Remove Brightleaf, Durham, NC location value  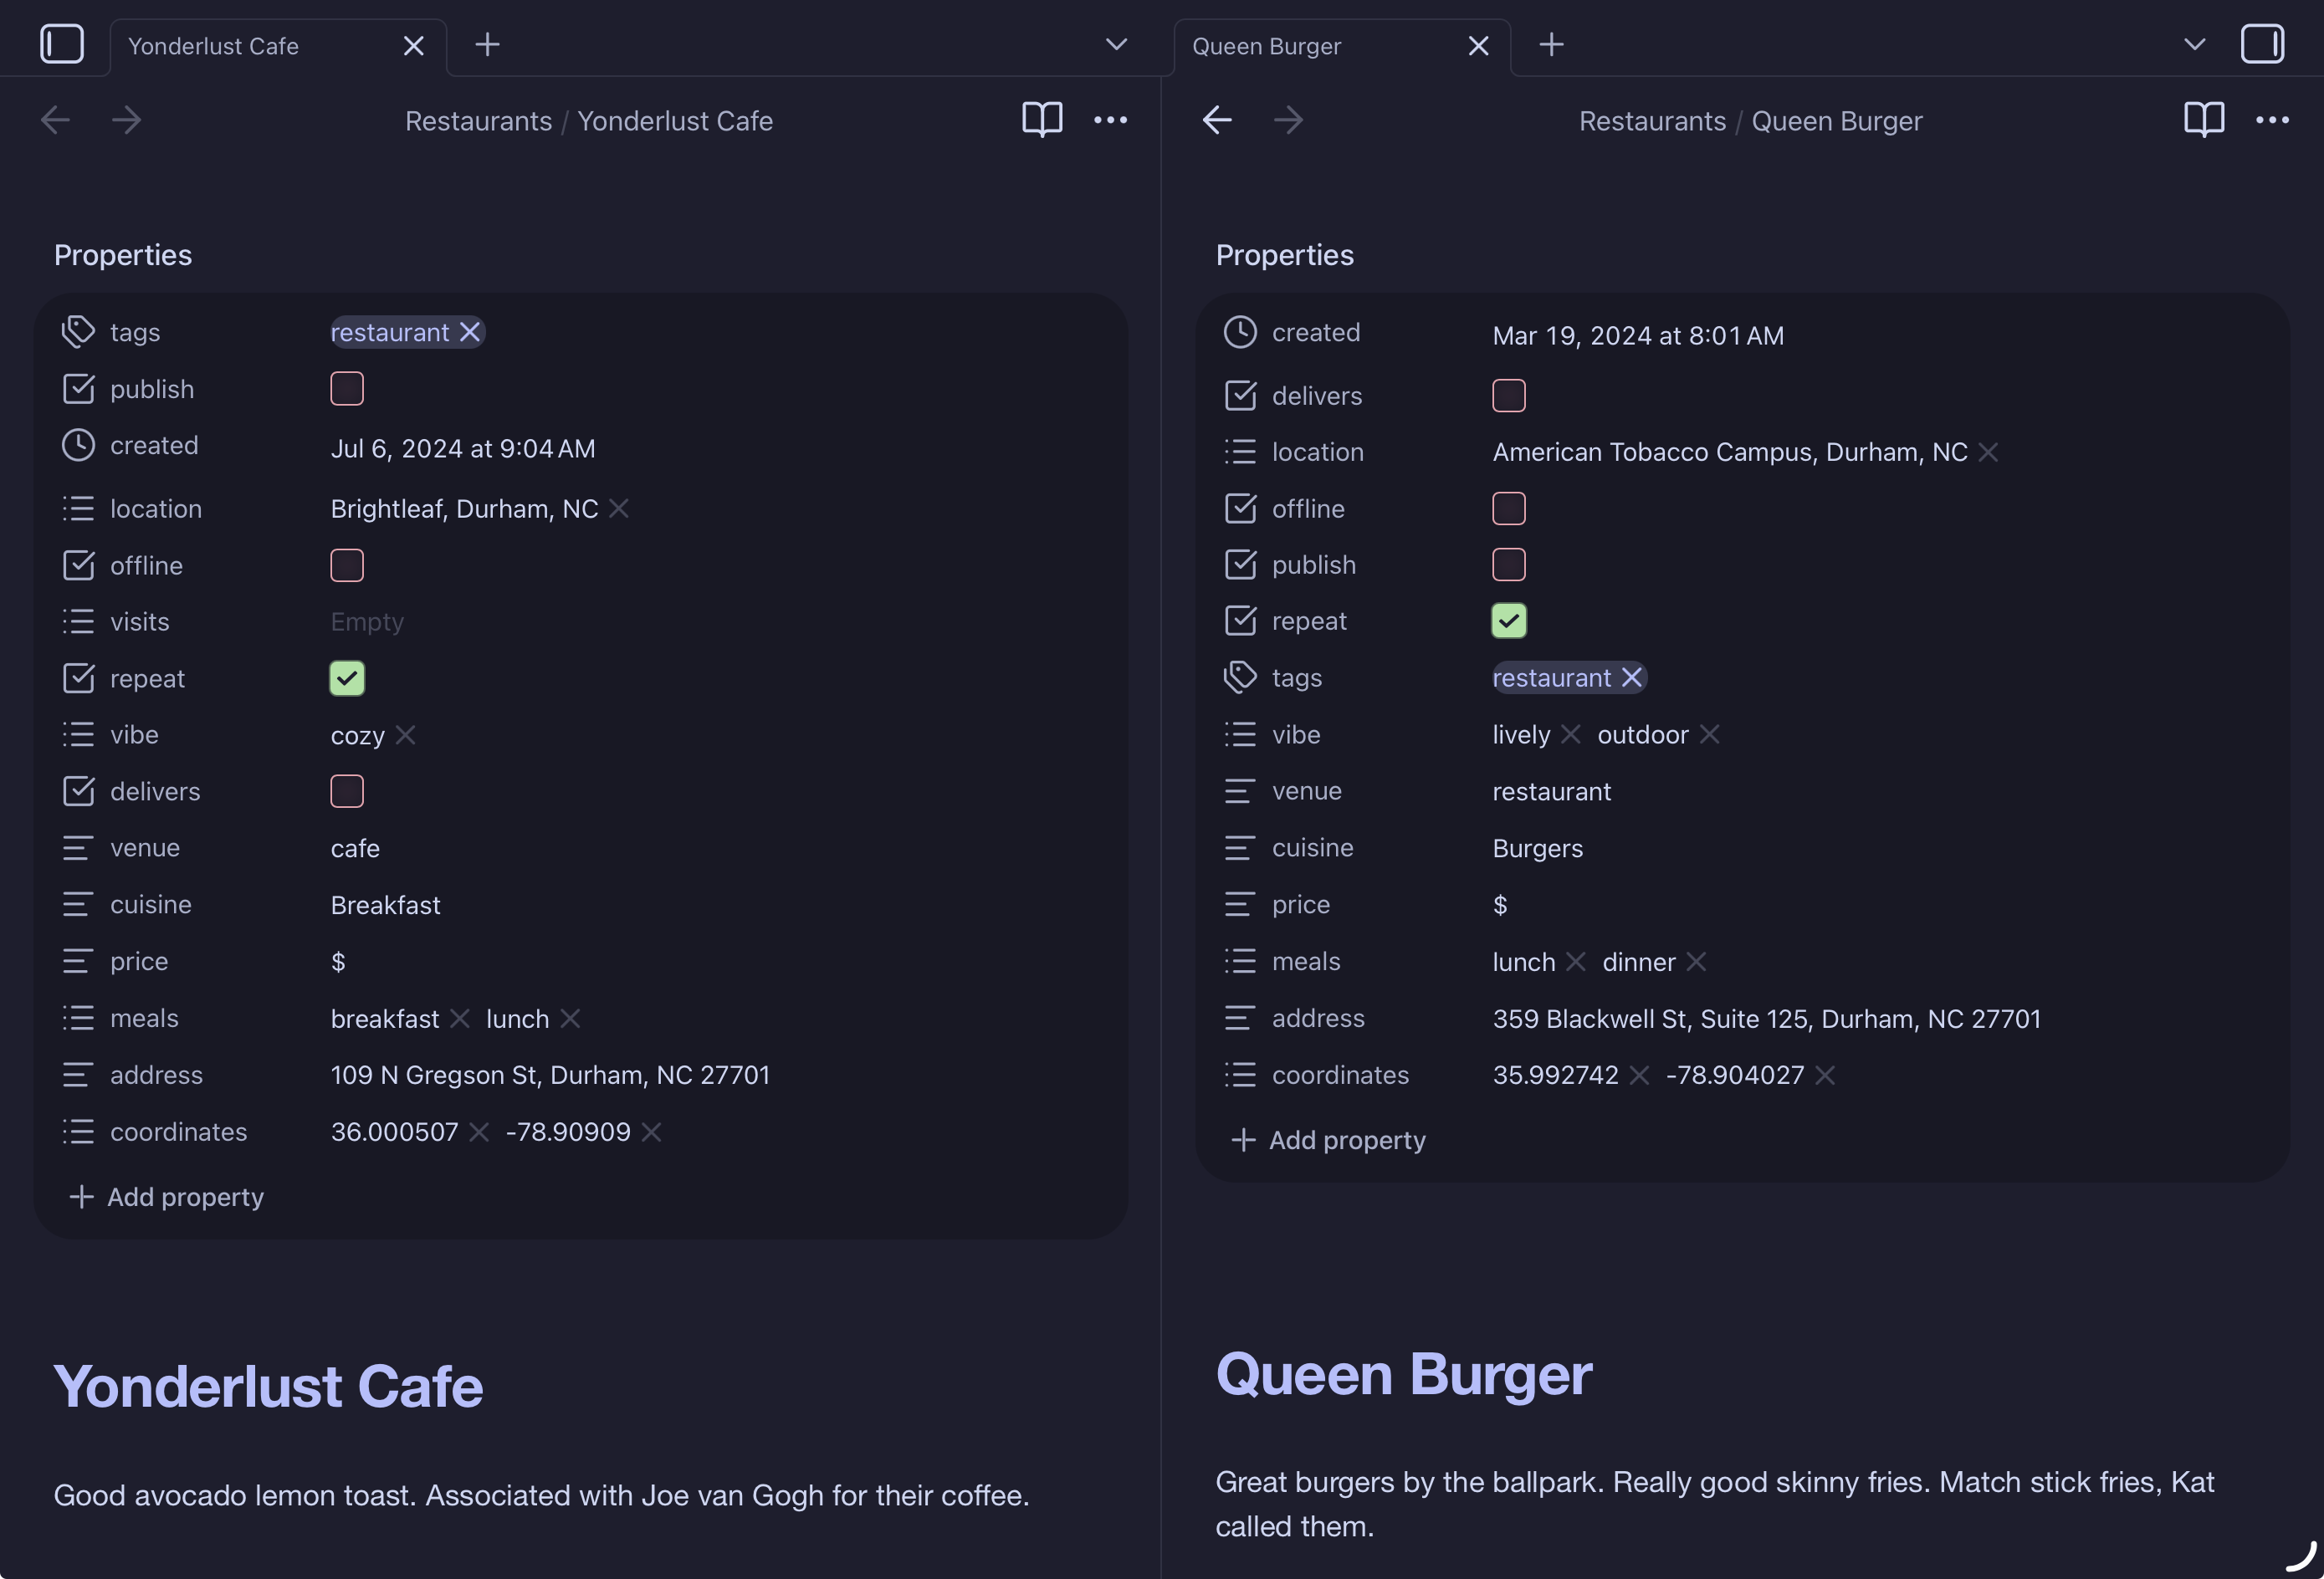[x=619, y=509]
